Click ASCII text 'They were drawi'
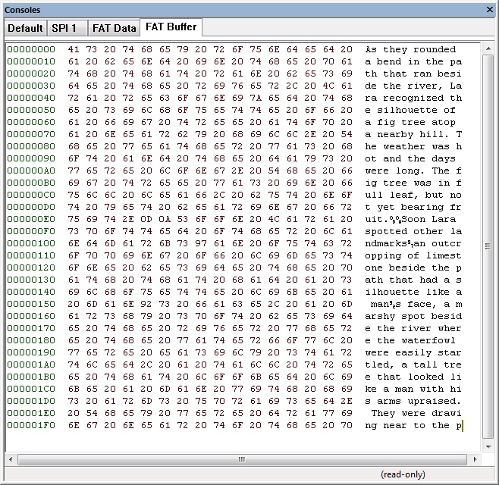Image resolution: width=499 pixels, height=485 pixels. point(416,413)
